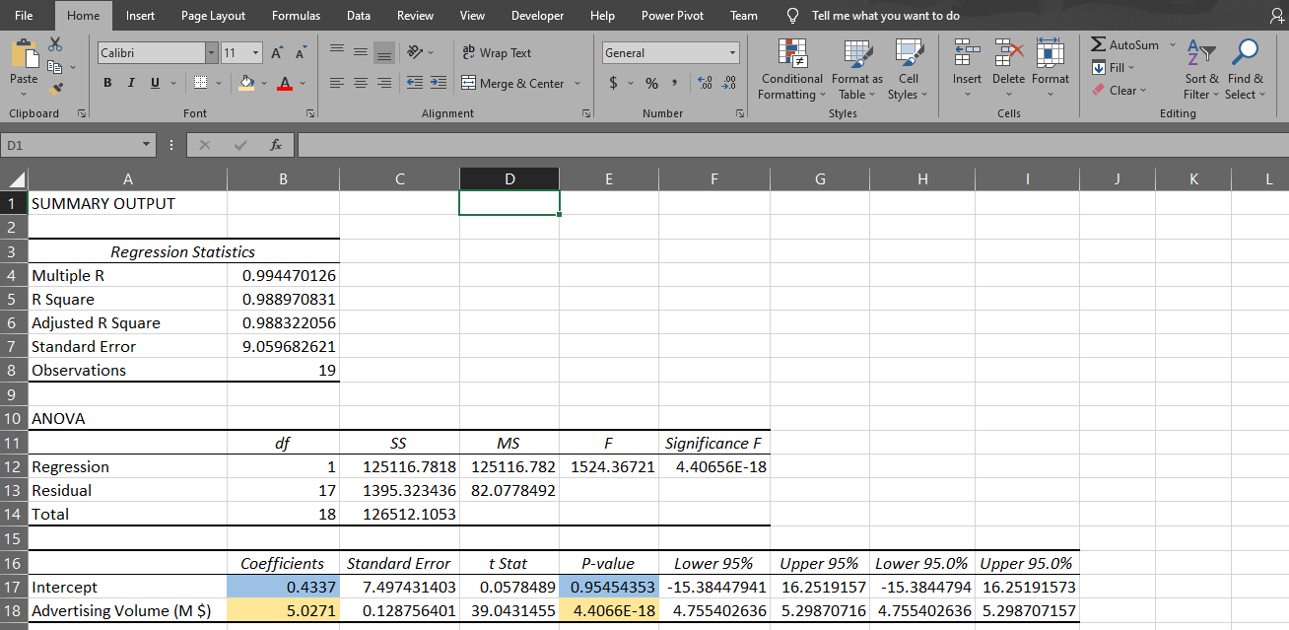Toggle Wrap Text on selected cell
1289x630 pixels.
pyautogui.click(x=496, y=53)
